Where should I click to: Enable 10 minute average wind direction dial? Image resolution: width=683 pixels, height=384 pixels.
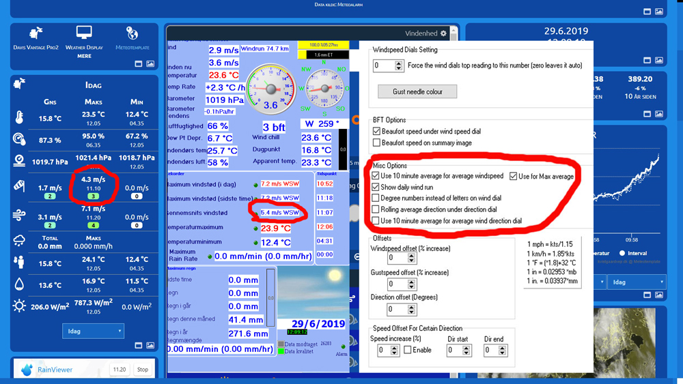pyautogui.click(x=376, y=220)
